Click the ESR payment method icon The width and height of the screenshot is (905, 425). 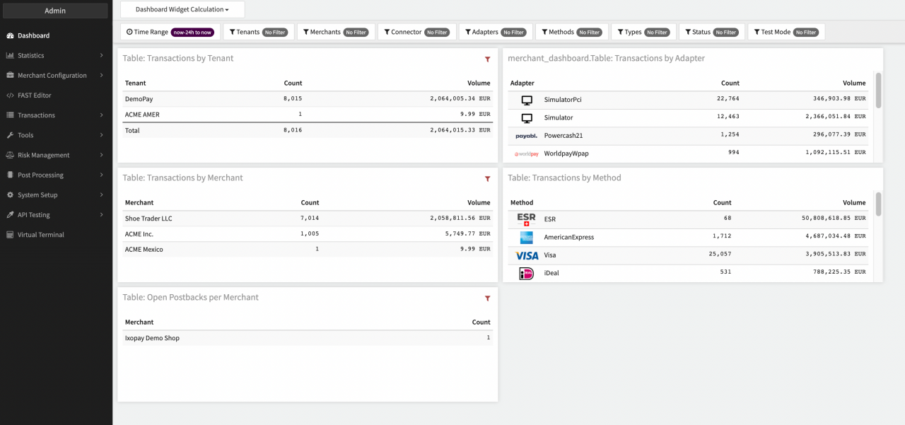pos(527,219)
